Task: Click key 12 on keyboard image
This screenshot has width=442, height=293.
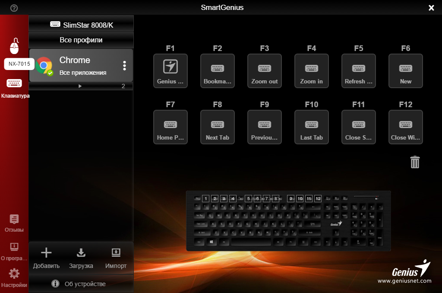Action: [x=318, y=199]
